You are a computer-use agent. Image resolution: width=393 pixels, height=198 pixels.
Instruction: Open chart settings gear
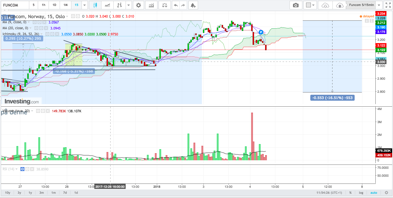point(138,5)
